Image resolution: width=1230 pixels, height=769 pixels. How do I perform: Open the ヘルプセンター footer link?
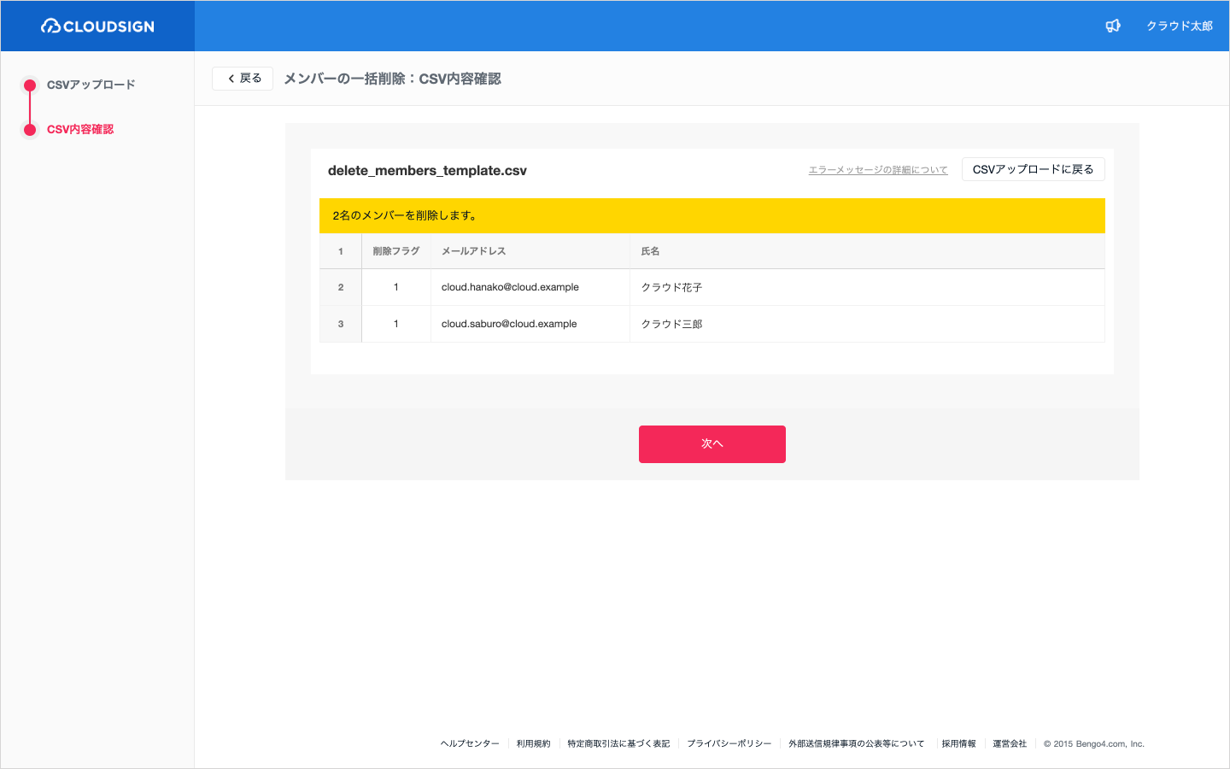470,743
